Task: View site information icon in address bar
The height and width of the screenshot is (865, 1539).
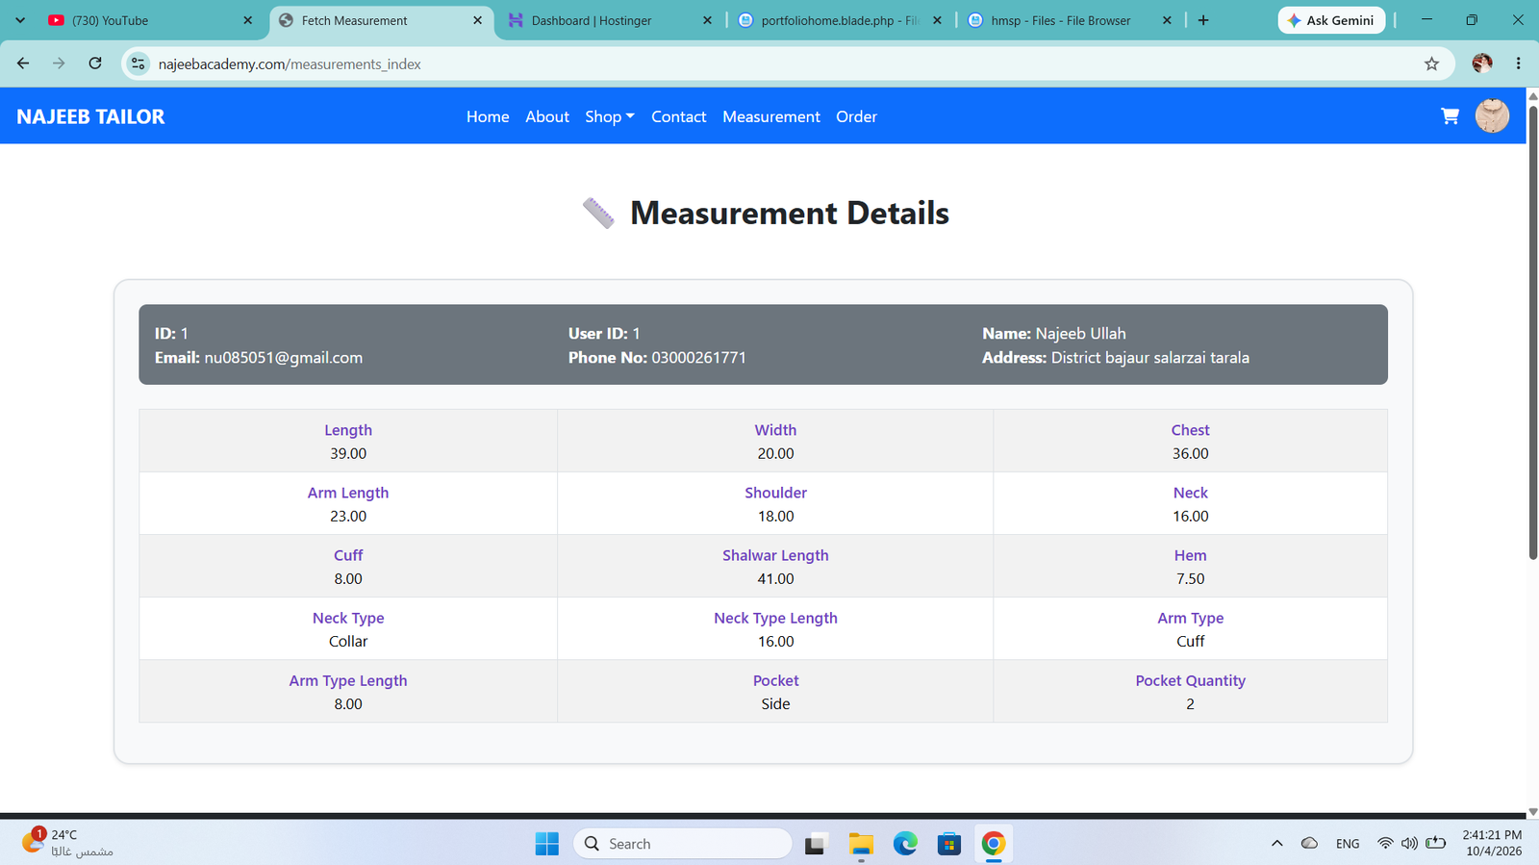Action: [x=139, y=64]
